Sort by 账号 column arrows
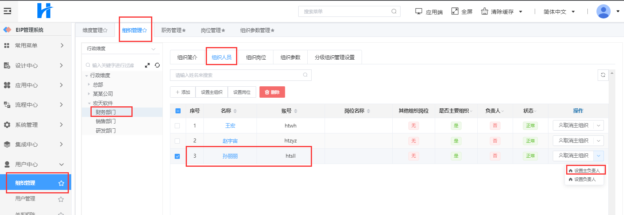This screenshot has height=215, width=624. [x=295, y=111]
